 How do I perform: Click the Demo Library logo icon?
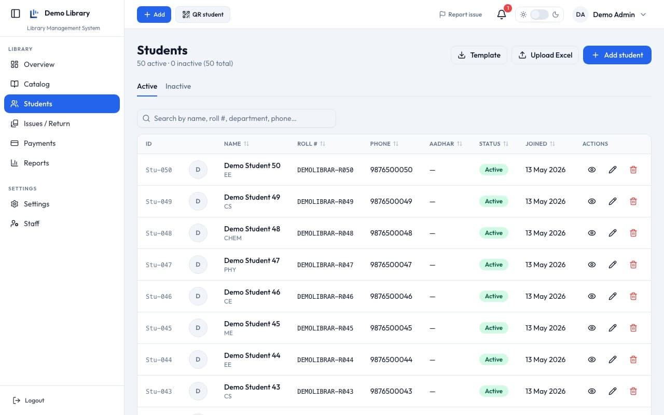(x=34, y=13)
